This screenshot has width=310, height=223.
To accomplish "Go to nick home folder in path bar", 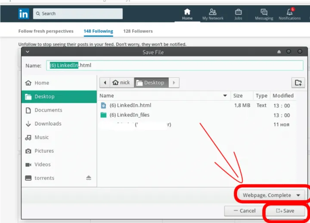I will [x=122, y=83].
